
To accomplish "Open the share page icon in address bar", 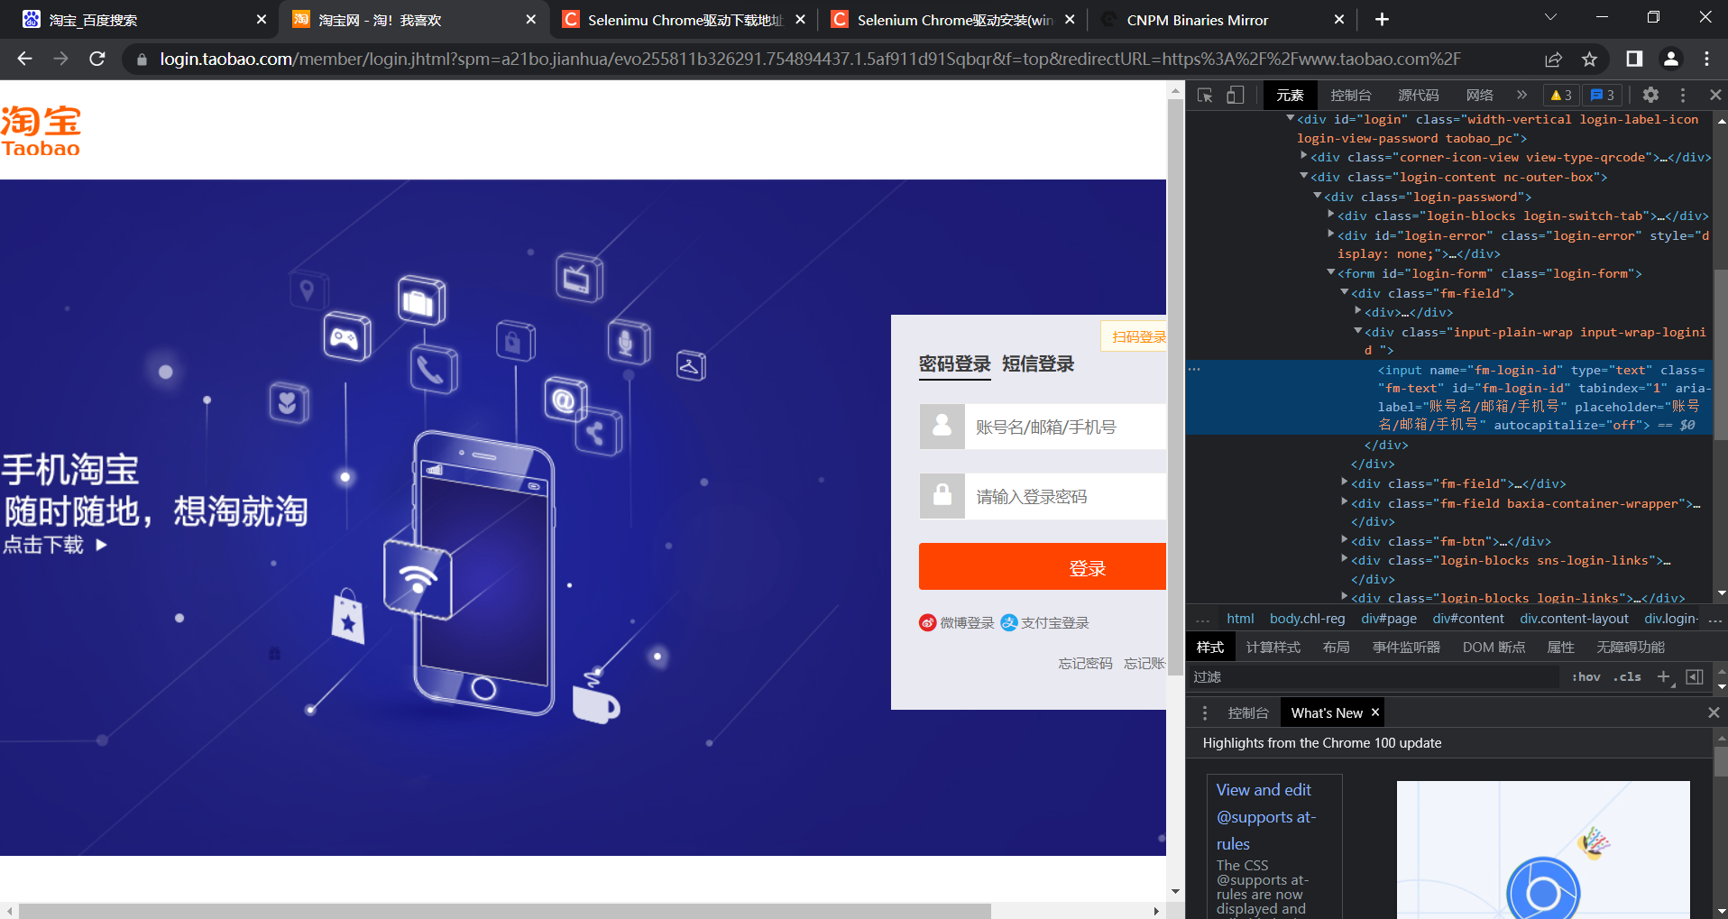I will (x=1553, y=59).
